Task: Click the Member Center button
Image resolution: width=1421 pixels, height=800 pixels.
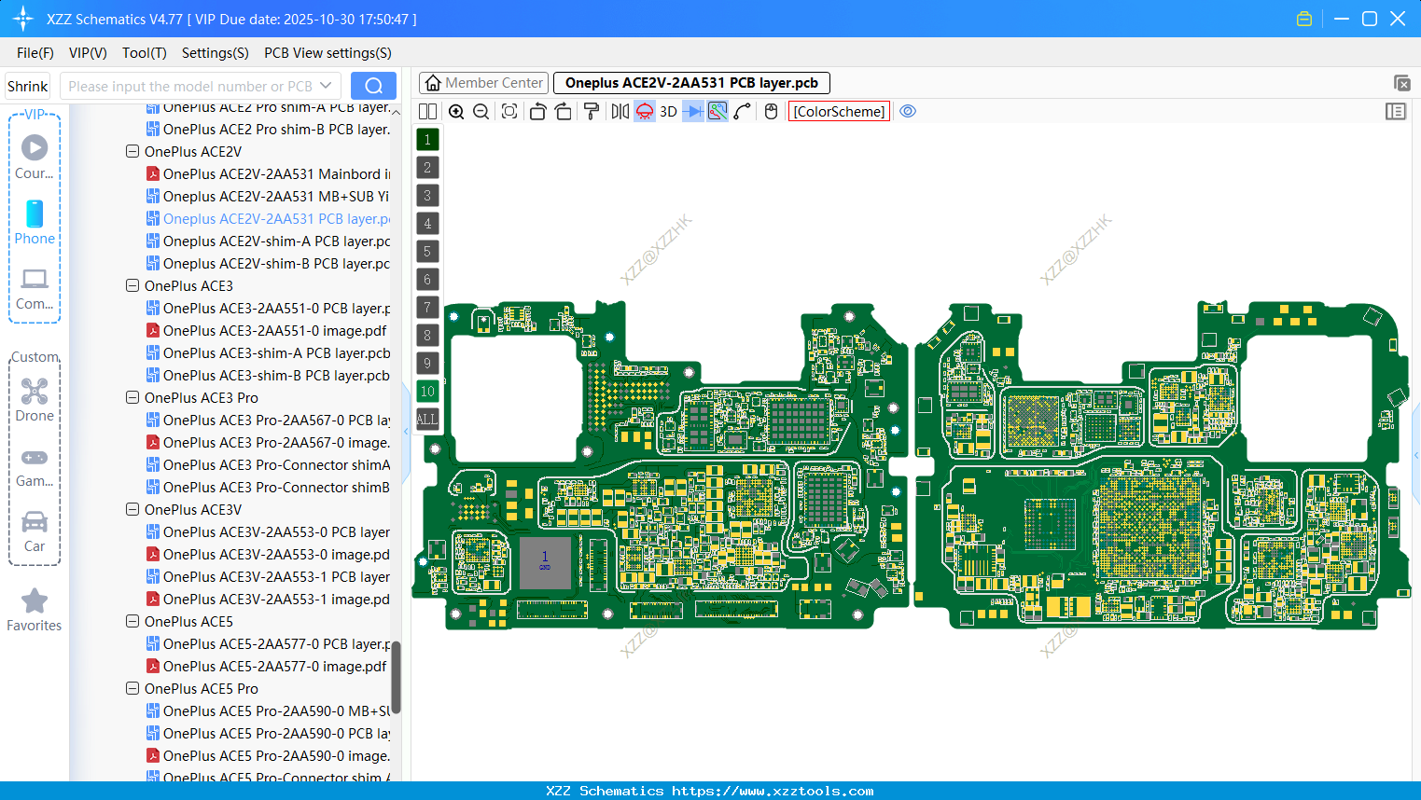Action: (x=483, y=82)
